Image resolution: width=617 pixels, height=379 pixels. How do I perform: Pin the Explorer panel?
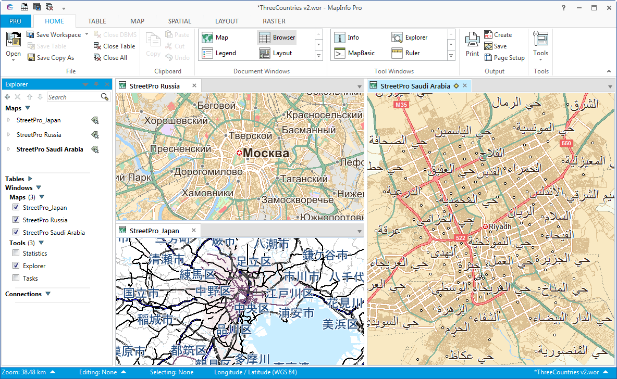point(96,84)
